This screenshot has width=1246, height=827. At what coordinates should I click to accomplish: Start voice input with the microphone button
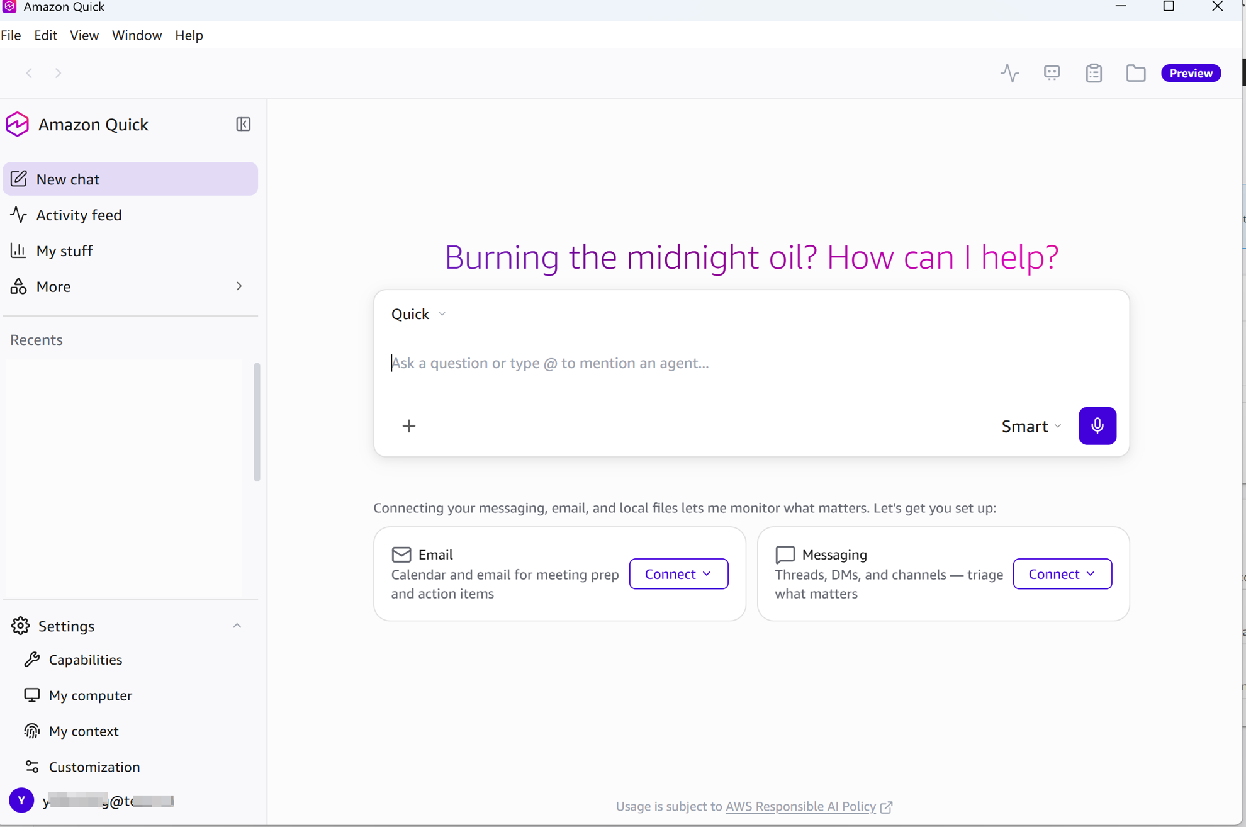pyautogui.click(x=1097, y=426)
